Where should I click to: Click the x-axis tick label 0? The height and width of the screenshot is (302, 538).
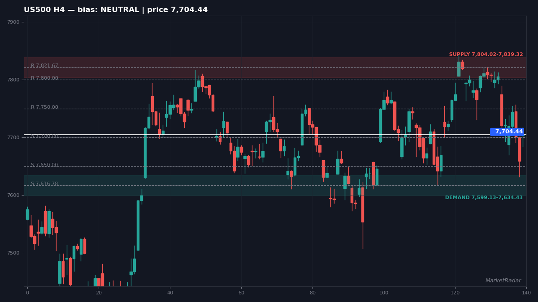pyautogui.click(x=27, y=293)
